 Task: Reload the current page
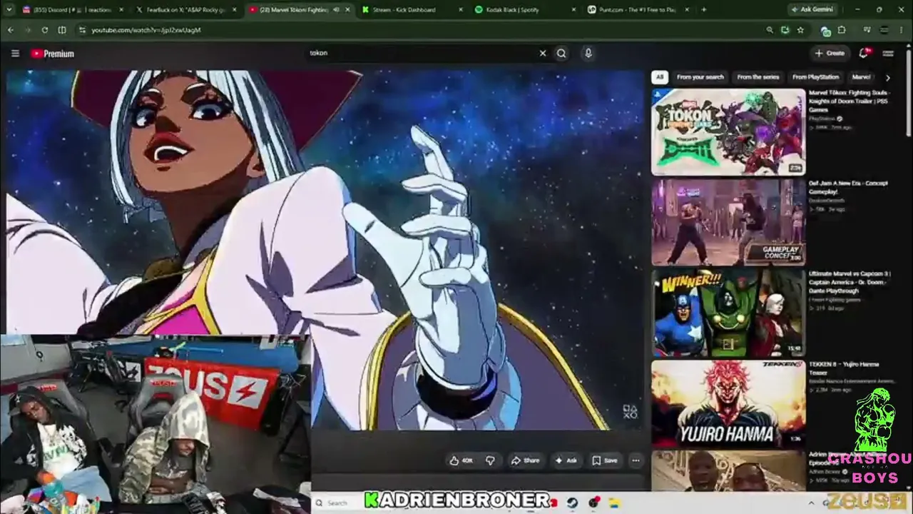[x=45, y=30]
